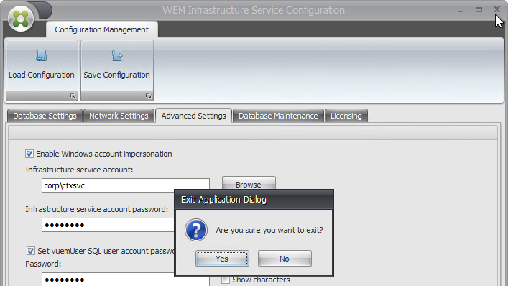
Task: Select the Database Maintenance tab
Action: point(278,116)
